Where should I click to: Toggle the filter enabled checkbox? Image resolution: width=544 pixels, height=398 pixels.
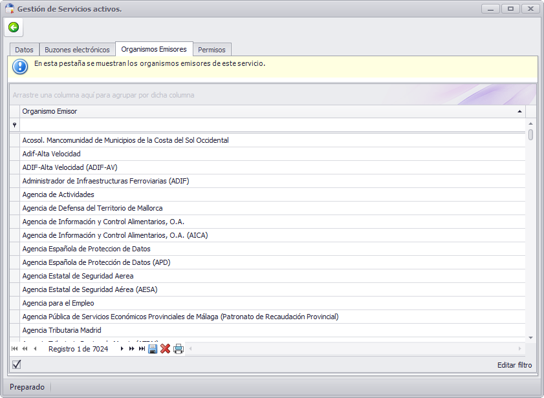(16, 364)
